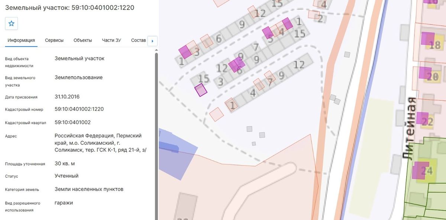Click the purple marker at house 18
This screenshot has height=220, width=446.
pyautogui.click(x=428, y=39)
